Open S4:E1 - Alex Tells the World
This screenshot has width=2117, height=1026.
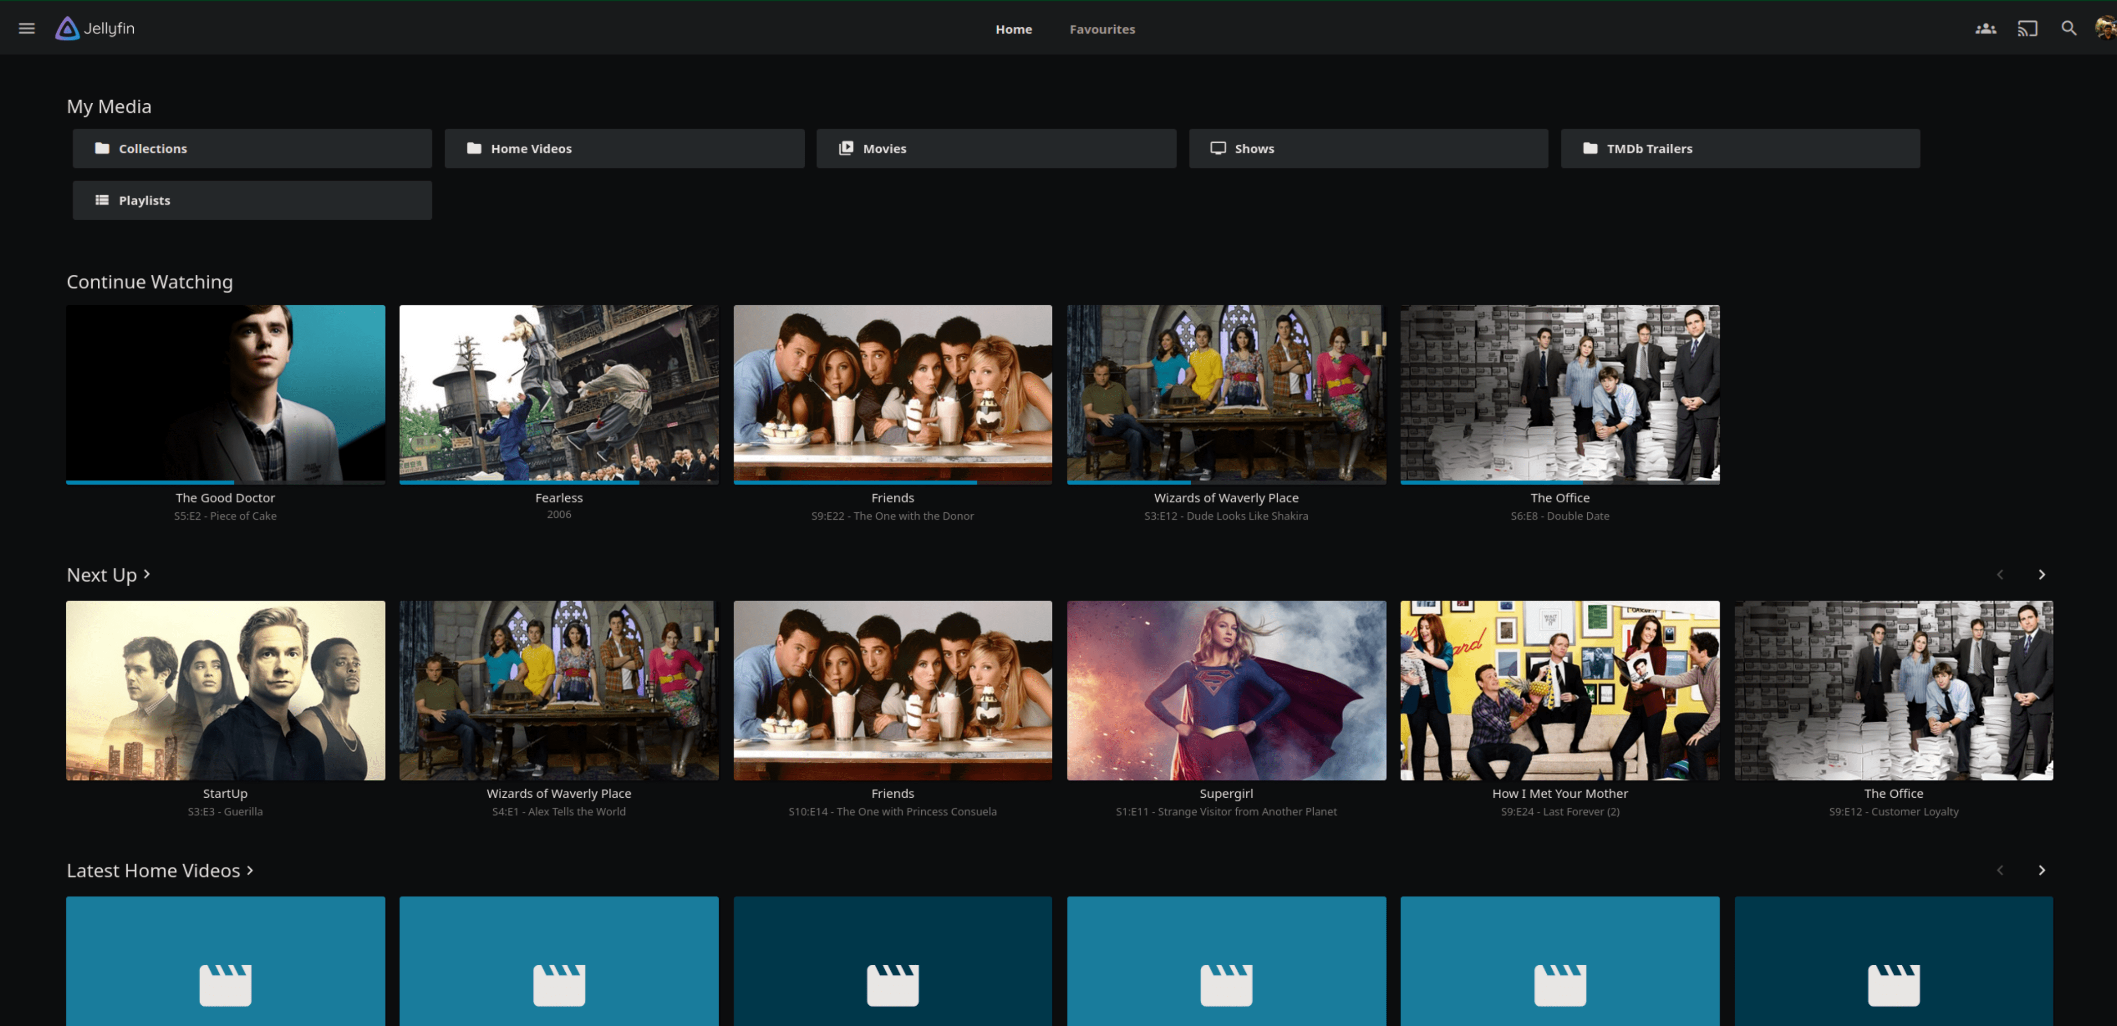559,811
